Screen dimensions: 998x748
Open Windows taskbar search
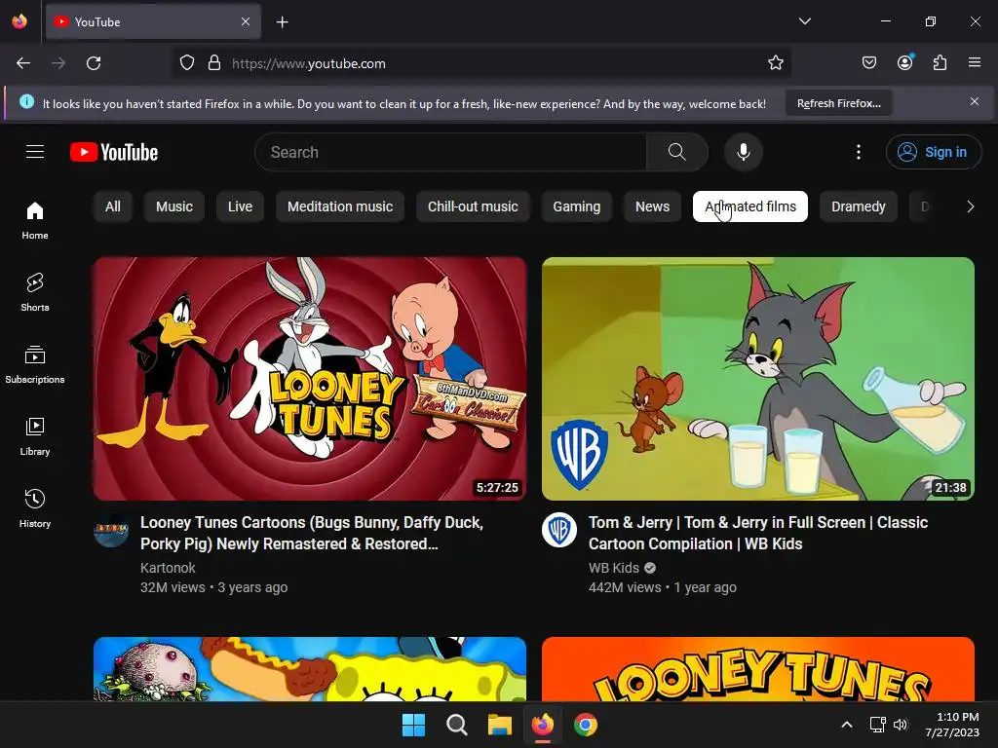(456, 725)
